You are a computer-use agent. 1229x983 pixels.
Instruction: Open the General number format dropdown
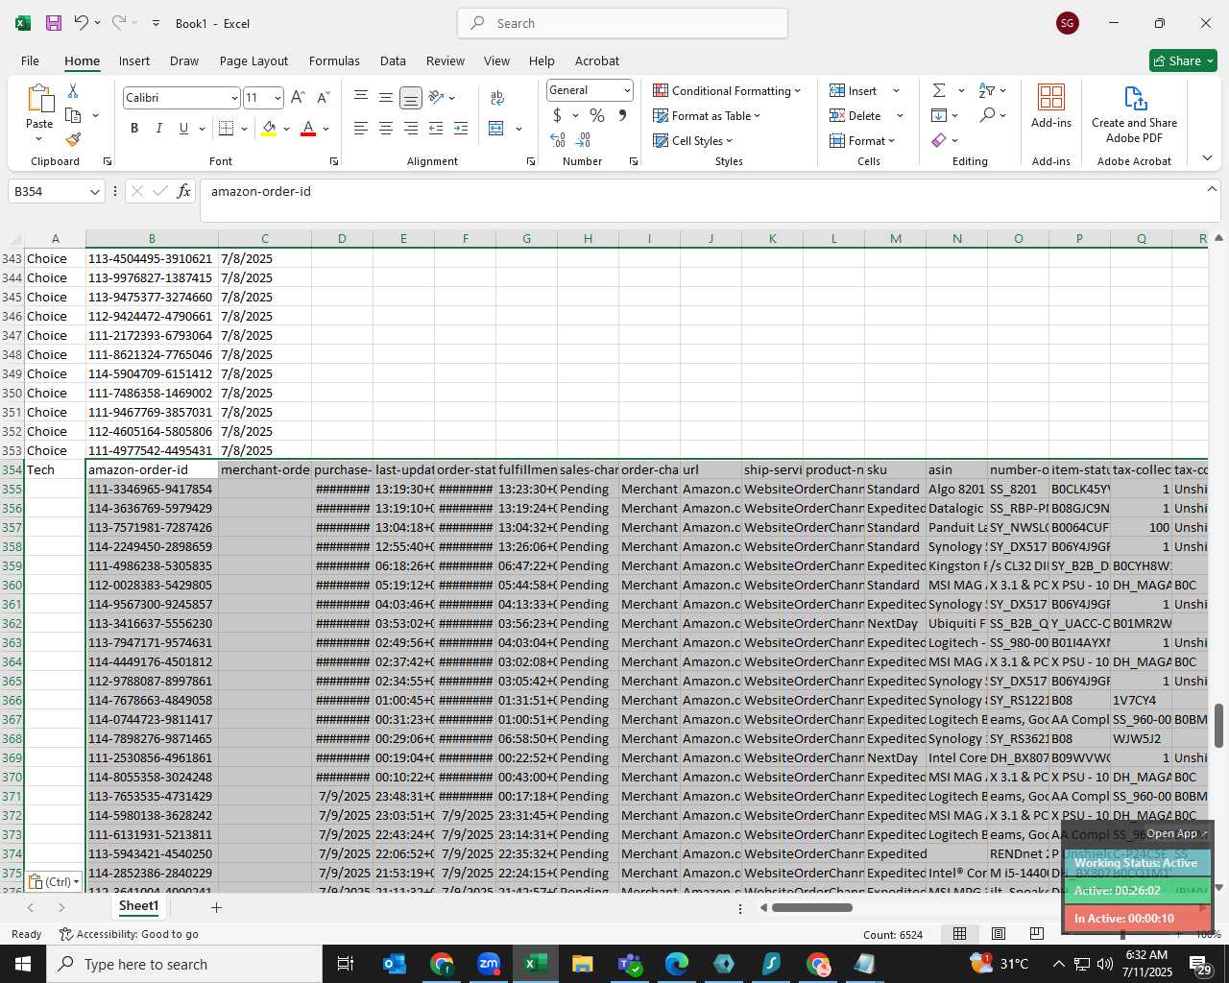pos(627,90)
